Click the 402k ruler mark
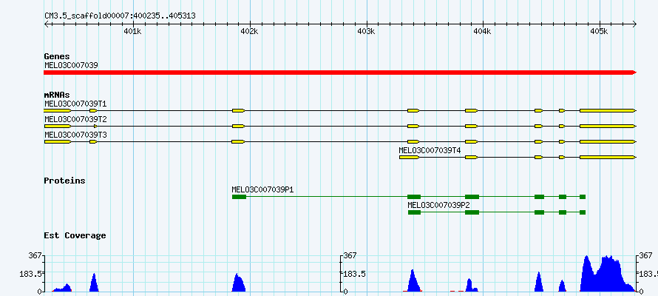658x296 pixels. [250, 32]
